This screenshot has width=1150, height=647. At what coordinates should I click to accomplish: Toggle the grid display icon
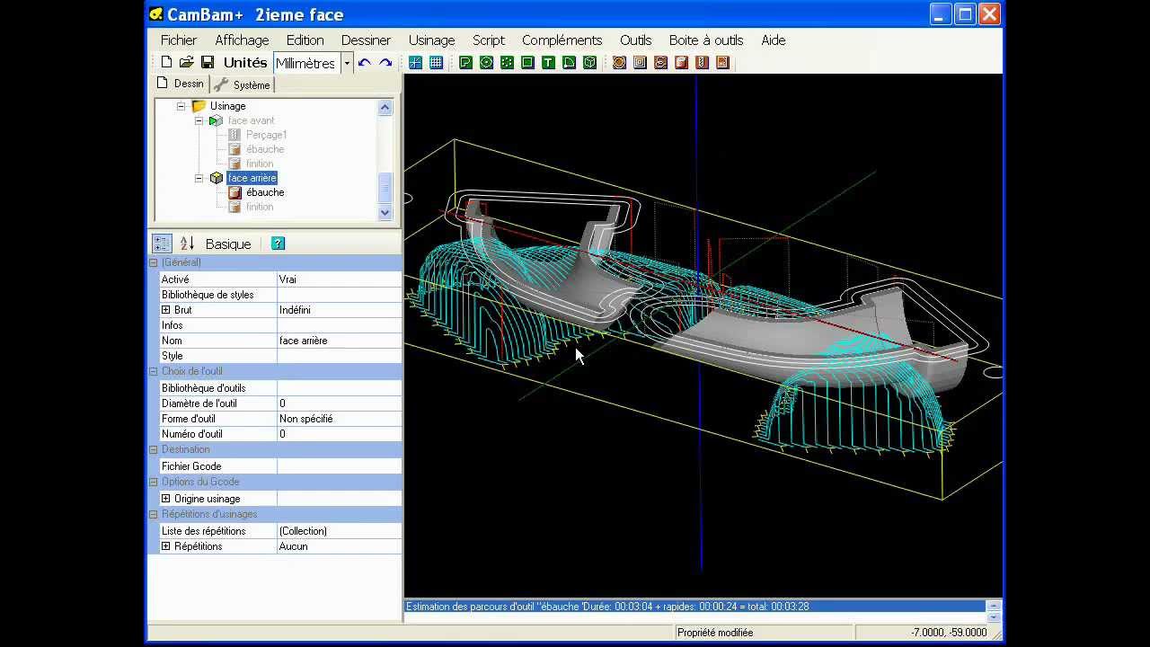tap(436, 62)
